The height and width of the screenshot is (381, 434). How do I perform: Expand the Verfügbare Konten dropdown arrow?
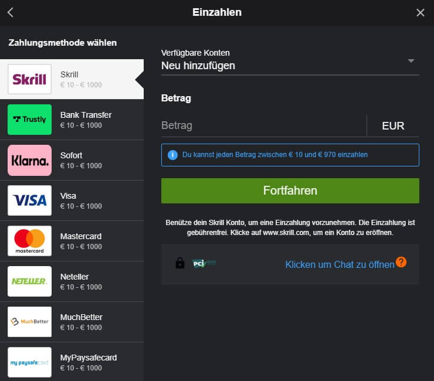pos(411,61)
